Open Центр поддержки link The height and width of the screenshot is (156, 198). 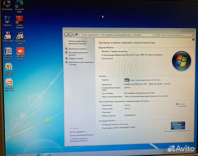click(77, 132)
